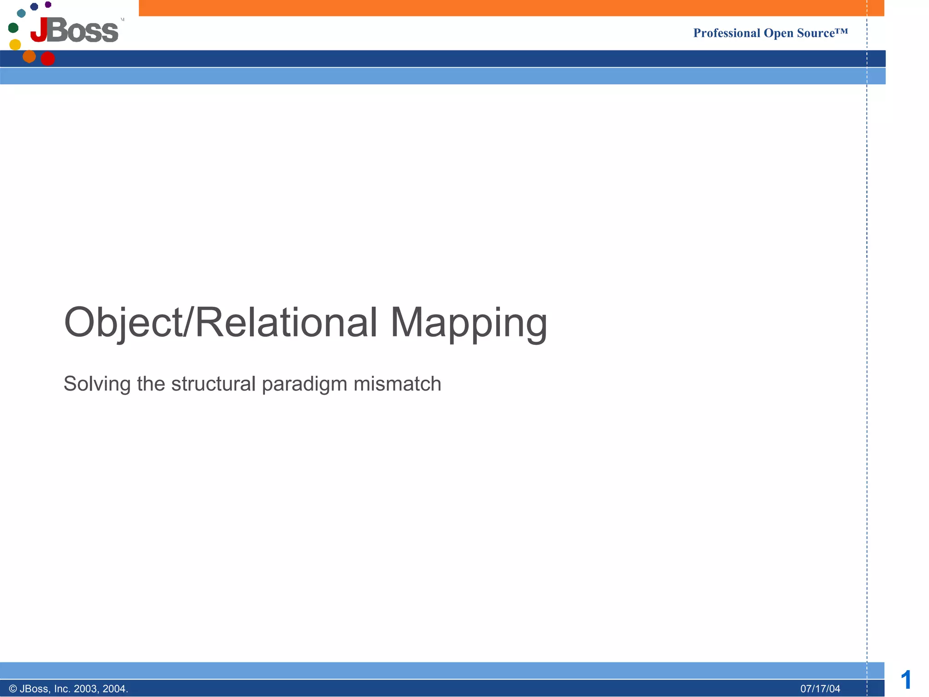Click the JBoss Inc. copyright text
929x697 pixels.
(x=68, y=689)
